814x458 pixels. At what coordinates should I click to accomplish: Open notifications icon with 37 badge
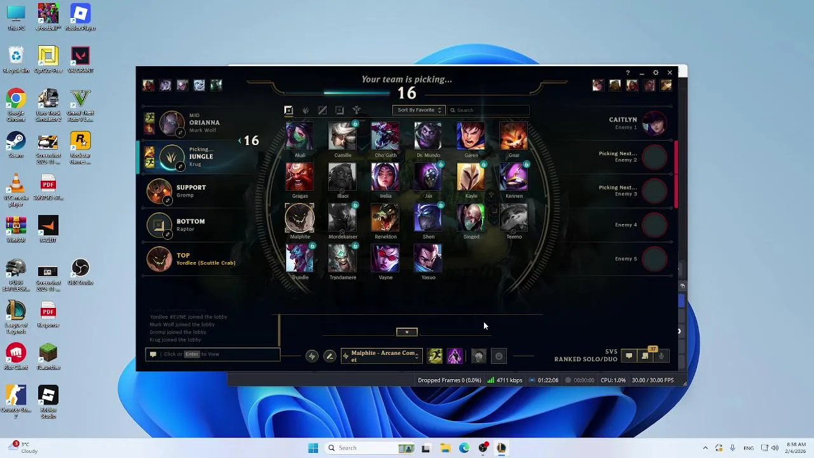pyautogui.click(x=645, y=355)
